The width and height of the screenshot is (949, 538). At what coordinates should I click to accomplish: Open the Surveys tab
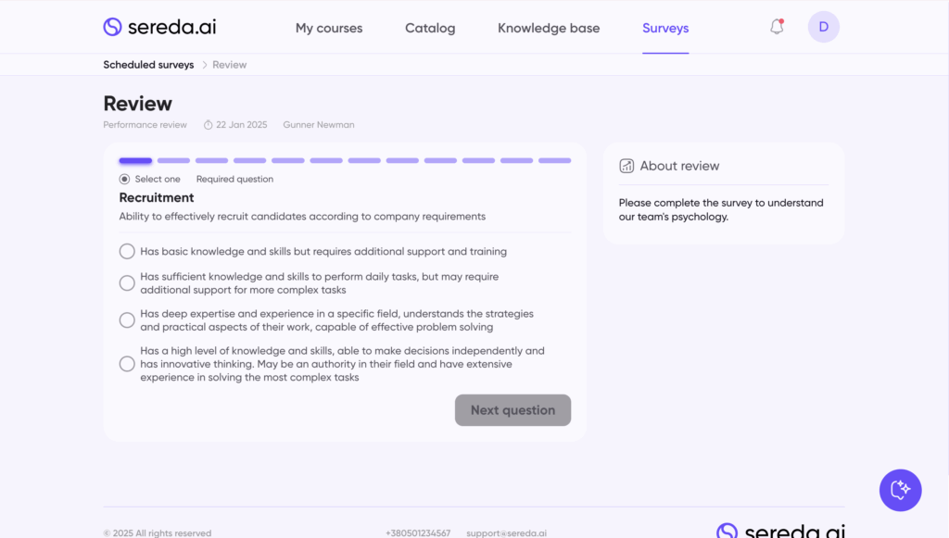(x=665, y=28)
